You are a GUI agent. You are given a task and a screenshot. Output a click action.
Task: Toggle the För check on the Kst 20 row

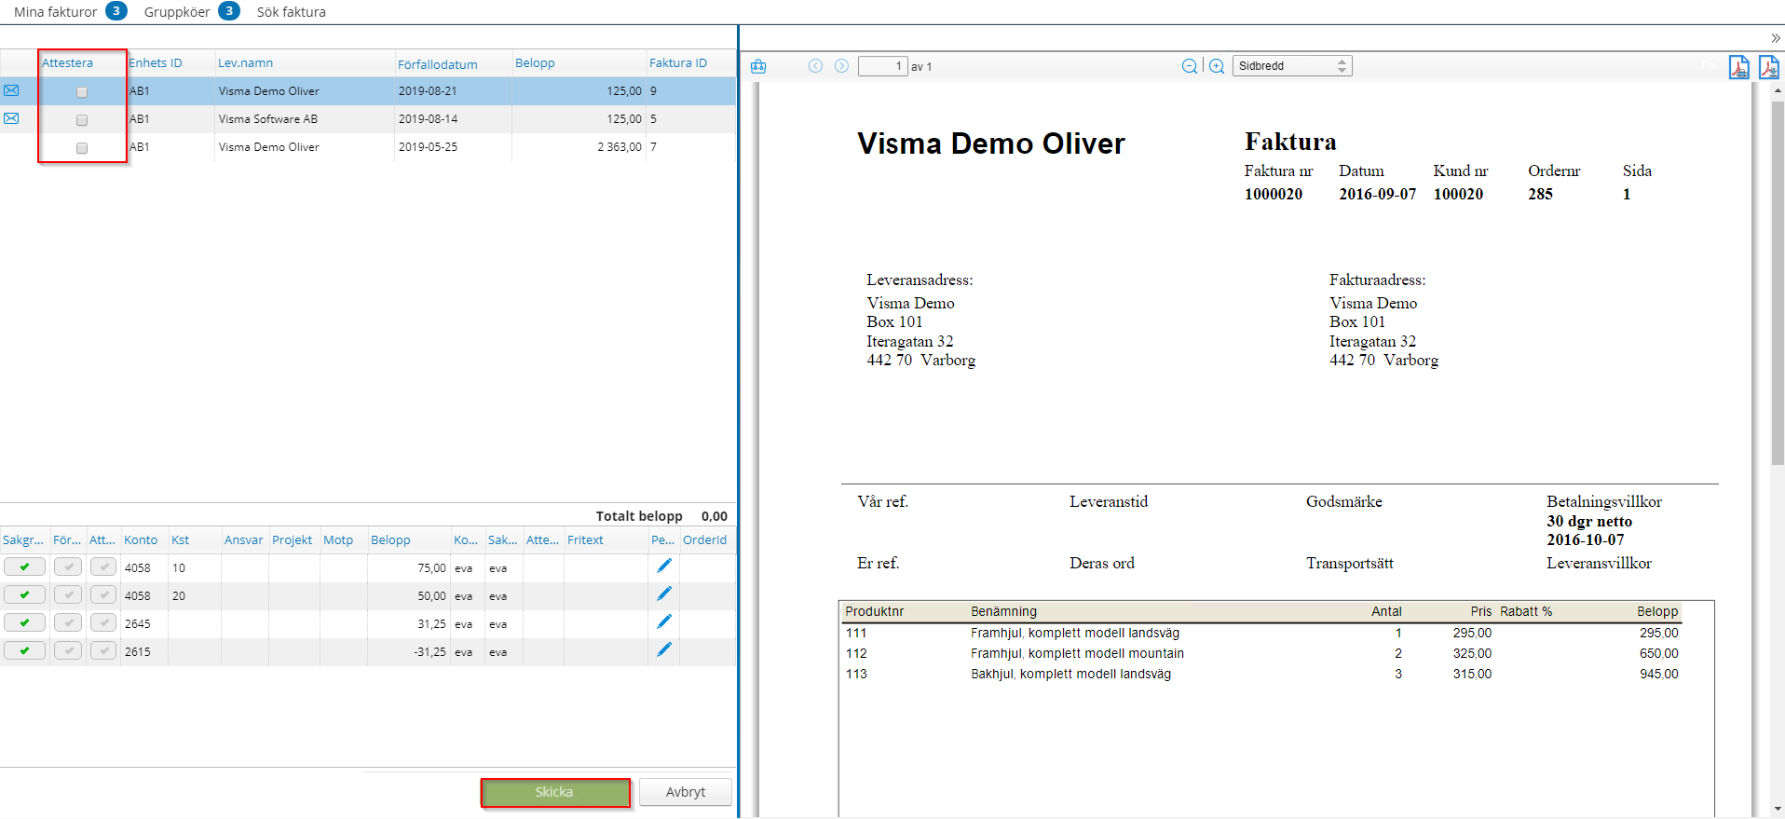point(68,594)
